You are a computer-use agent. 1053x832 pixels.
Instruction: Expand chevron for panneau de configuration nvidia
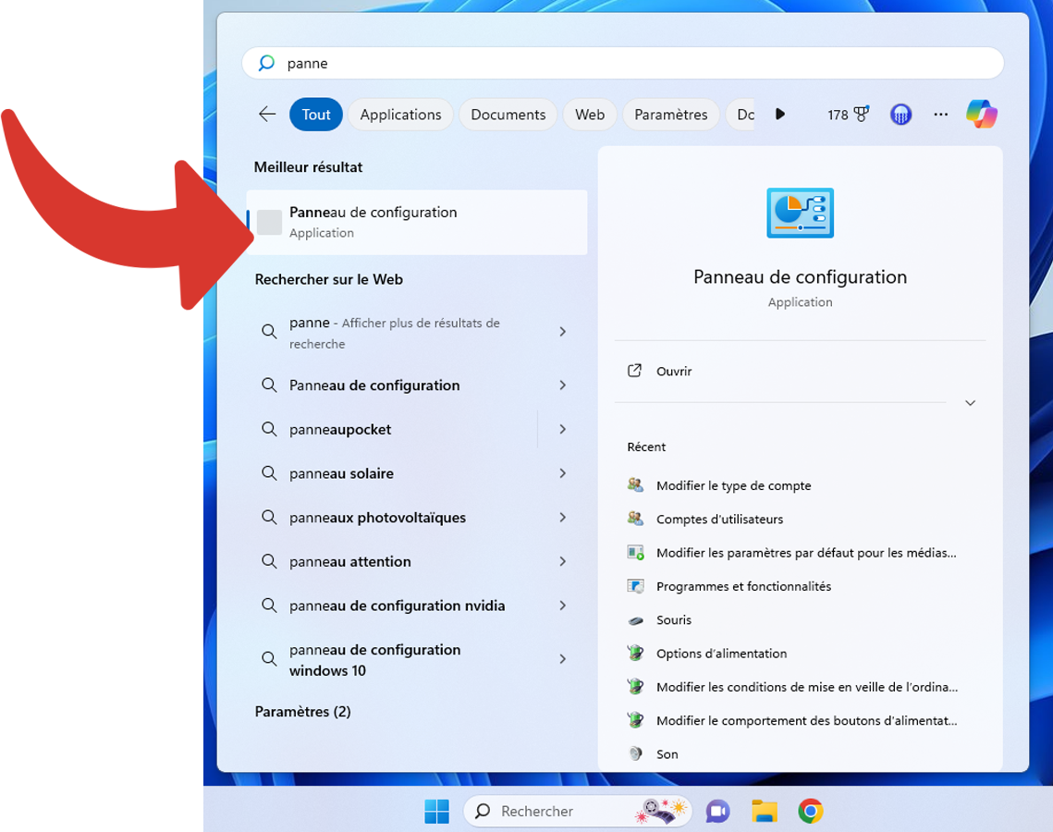click(563, 606)
